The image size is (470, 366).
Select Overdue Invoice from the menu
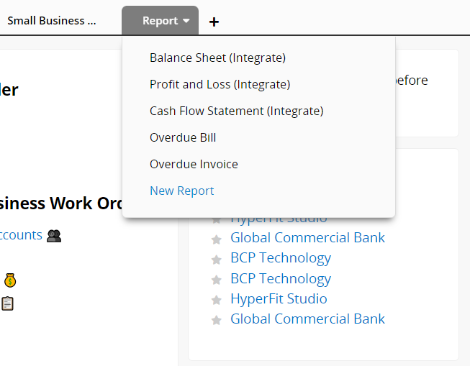click(x=194, y=164)
